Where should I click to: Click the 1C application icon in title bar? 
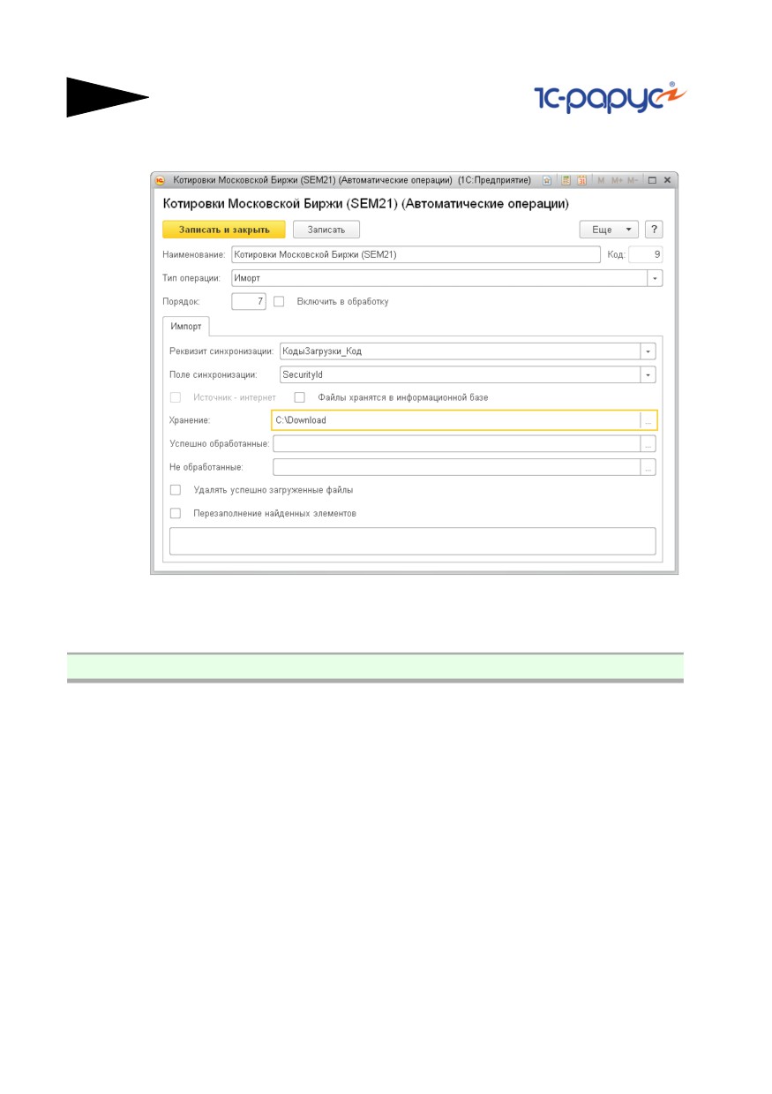[x=160, y=180]
